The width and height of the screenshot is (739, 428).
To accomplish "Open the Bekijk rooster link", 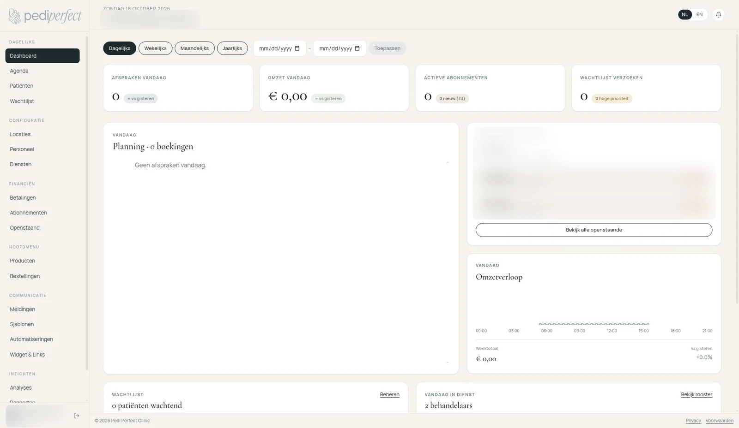I will pos(697,395).
